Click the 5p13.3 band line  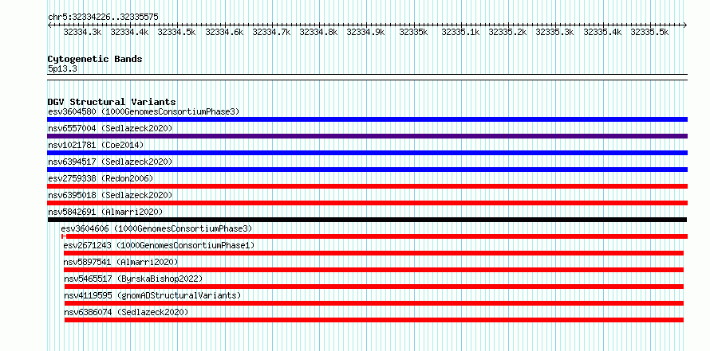pos(367,77)
